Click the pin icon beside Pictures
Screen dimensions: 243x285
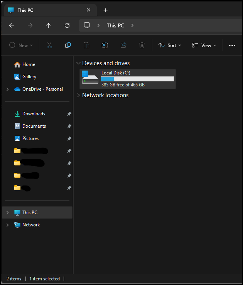tap(69, 139)
